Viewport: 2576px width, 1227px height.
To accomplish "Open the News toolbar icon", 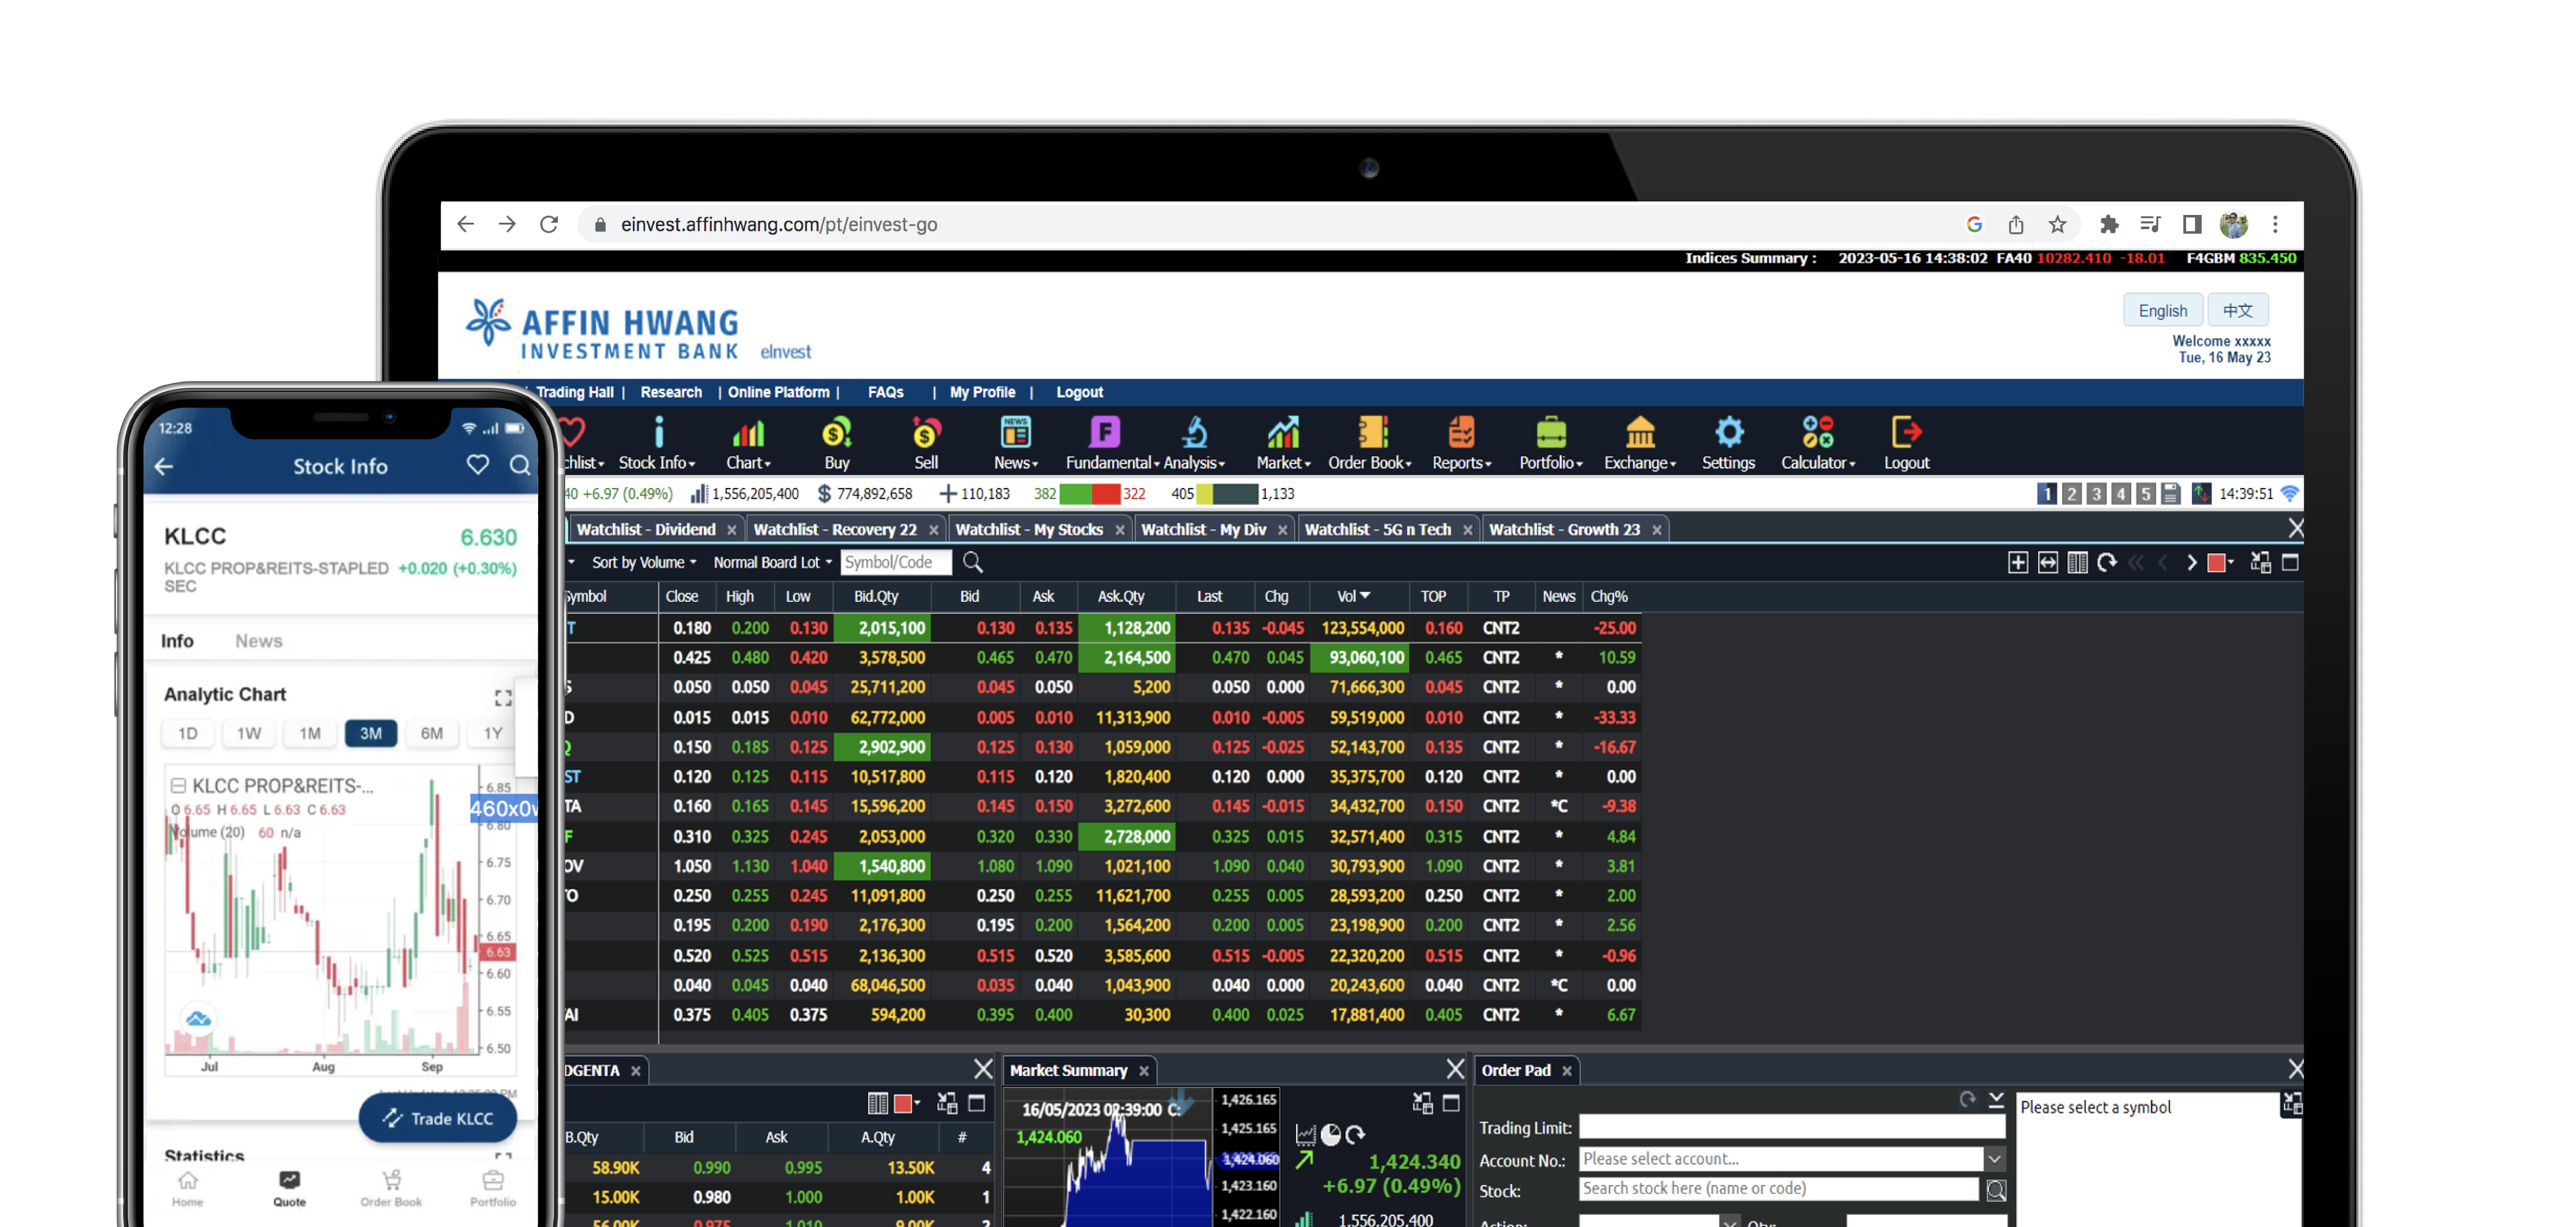I will (x=1015, y=443).
